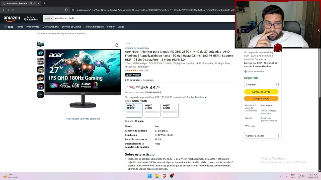321x180 pixels.
Task: Close the Amazon.com Acer Nitro tab
Action: tap(38, 3)
